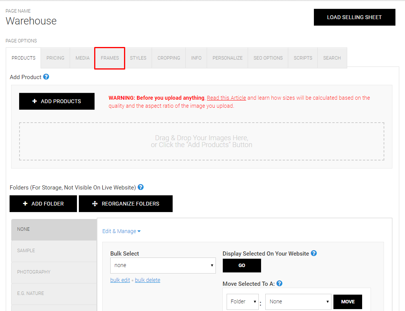Open the Folder type dropdown

click(x=243, y=302)
